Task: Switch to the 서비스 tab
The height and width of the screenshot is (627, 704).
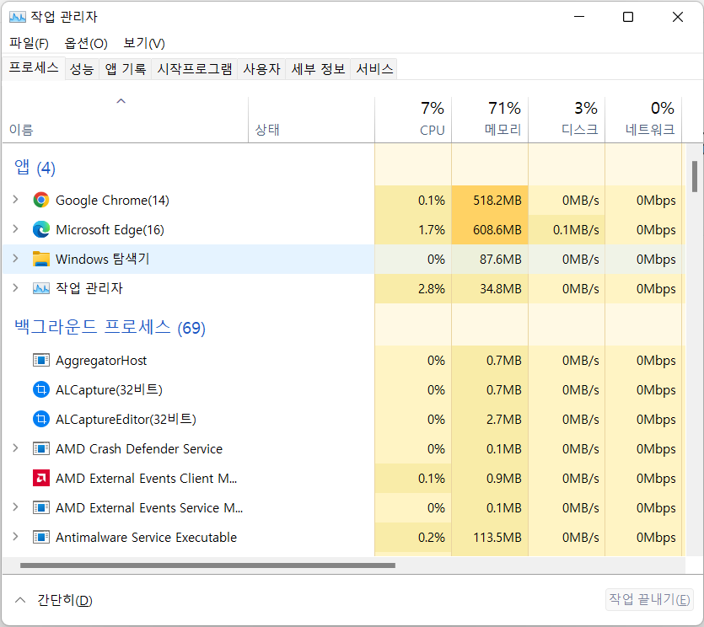Action: coord(374,68)
